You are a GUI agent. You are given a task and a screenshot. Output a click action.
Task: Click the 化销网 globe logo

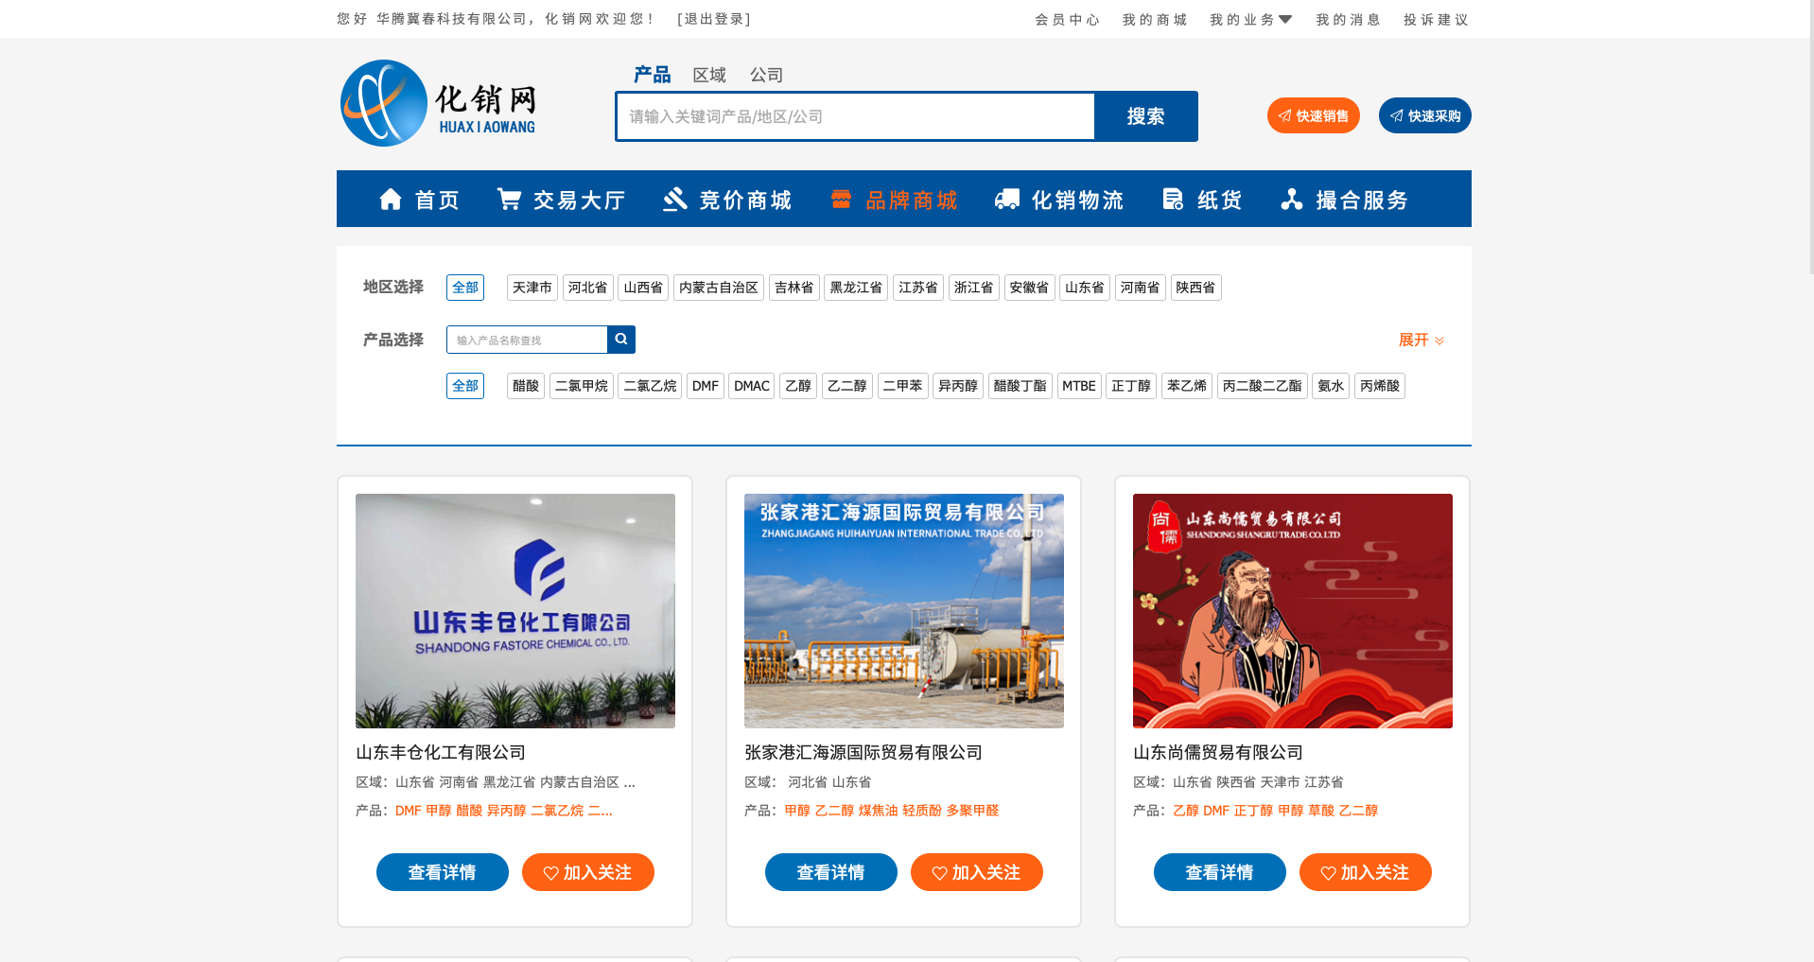(384, 103)
